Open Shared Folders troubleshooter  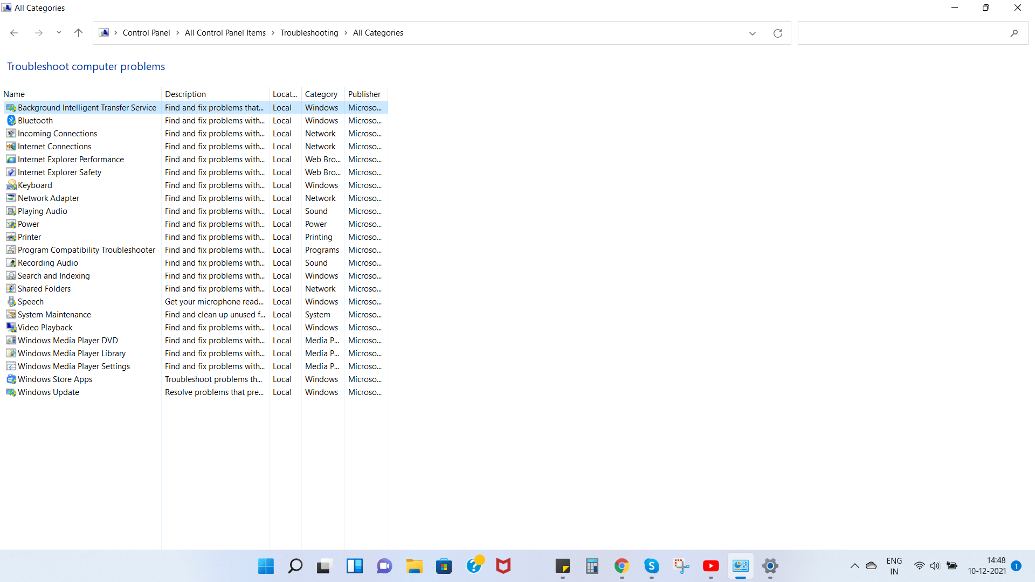coord(44,288)
